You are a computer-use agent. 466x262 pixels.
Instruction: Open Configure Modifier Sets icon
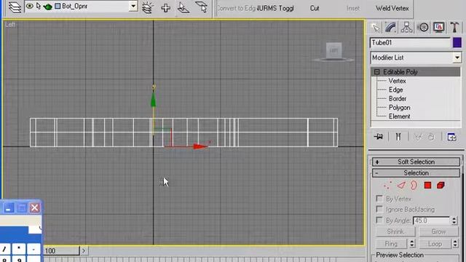pos(451,137)
